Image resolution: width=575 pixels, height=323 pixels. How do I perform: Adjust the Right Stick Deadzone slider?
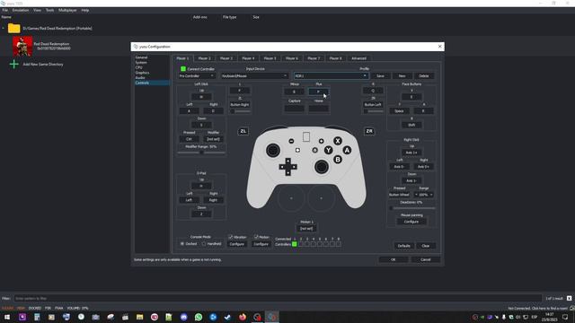[x=412, y=208]
